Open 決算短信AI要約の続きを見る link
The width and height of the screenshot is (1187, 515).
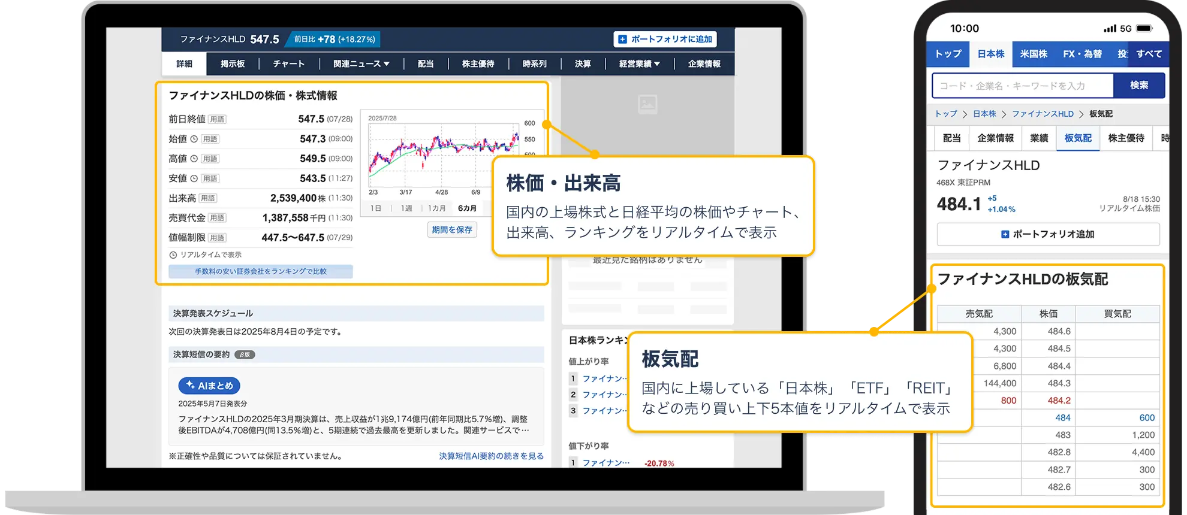[x=491, y=456]
